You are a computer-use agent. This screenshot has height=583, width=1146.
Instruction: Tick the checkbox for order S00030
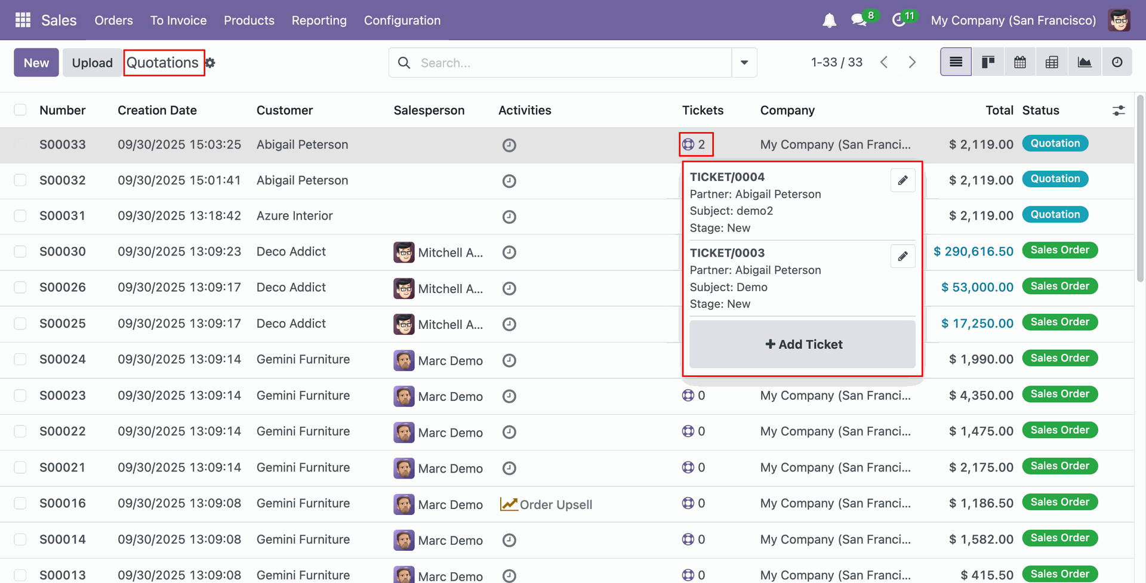click(20, 252)
